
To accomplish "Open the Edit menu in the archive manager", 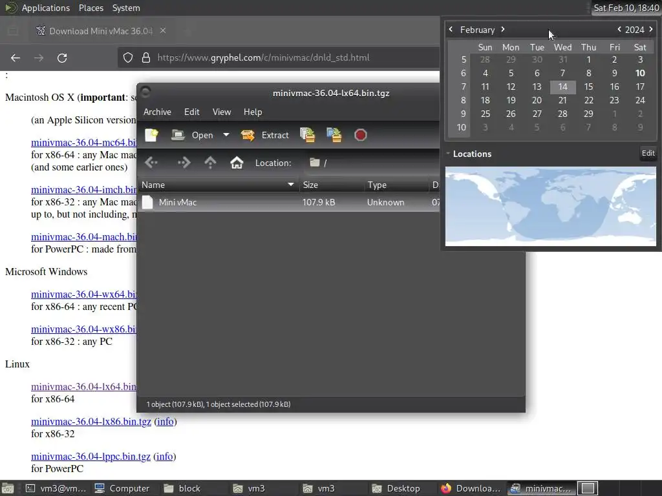I will pyautogui.click(x=191, y=112).
